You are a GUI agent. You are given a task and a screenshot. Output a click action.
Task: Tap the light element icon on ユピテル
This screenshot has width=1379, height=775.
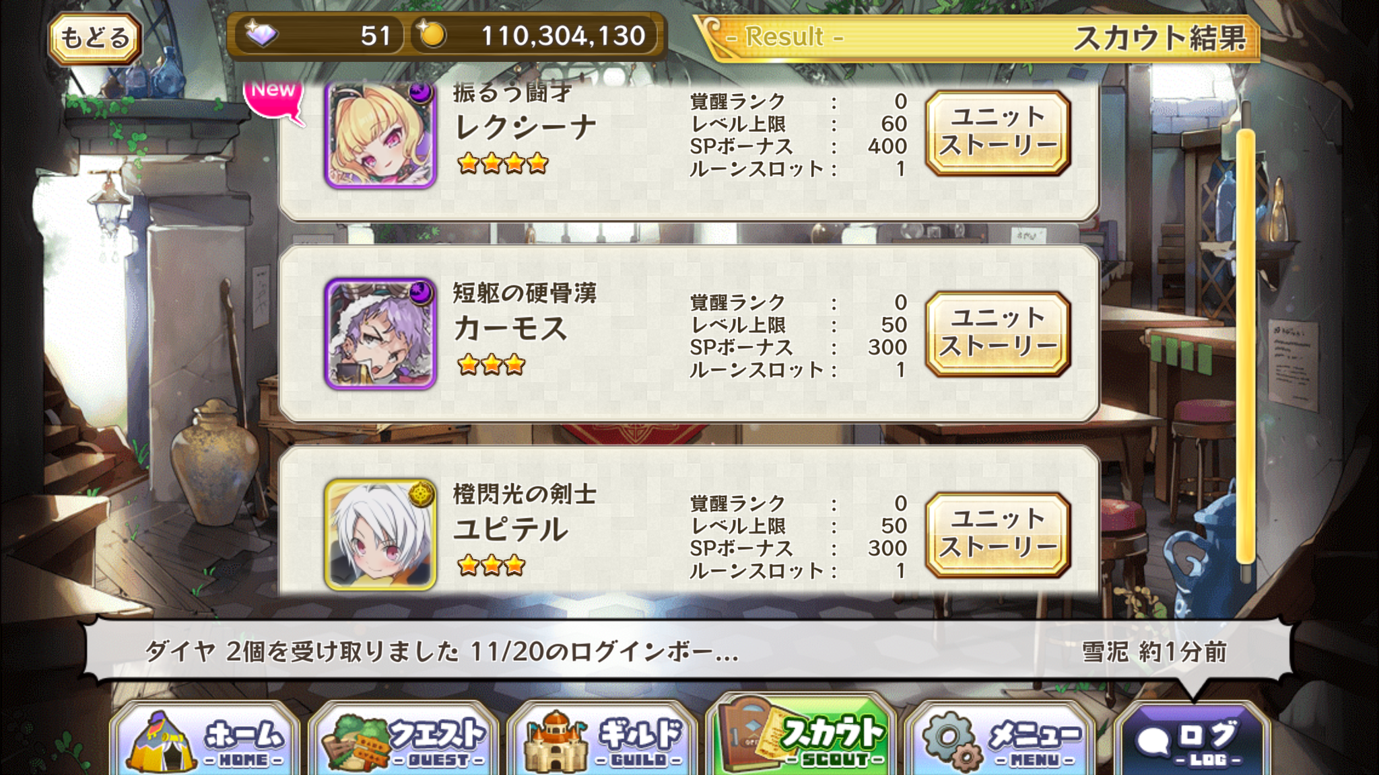point(421,494)
